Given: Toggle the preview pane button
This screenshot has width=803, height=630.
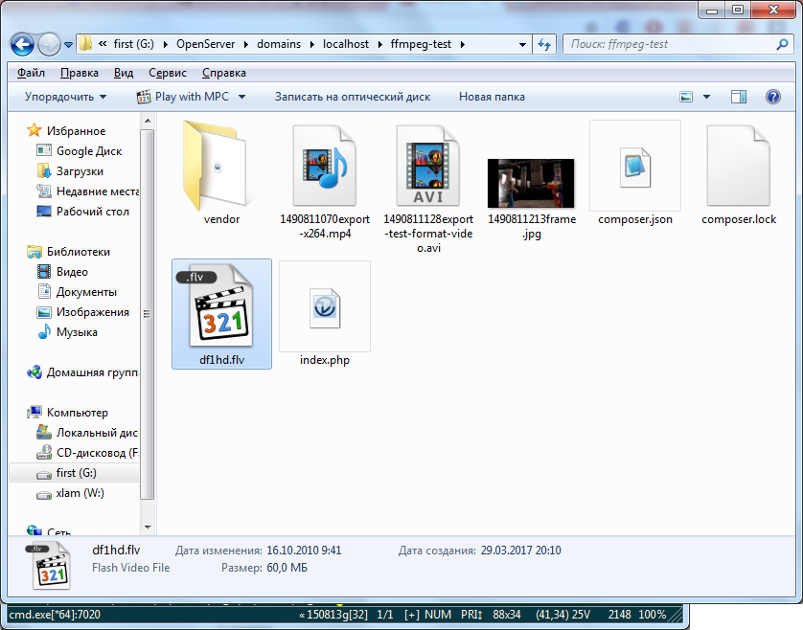Looking at the screenshot, I should click(x=738, y=97).
